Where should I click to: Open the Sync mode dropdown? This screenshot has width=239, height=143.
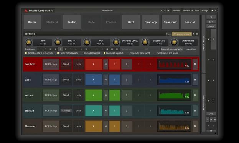pos(182,34)
